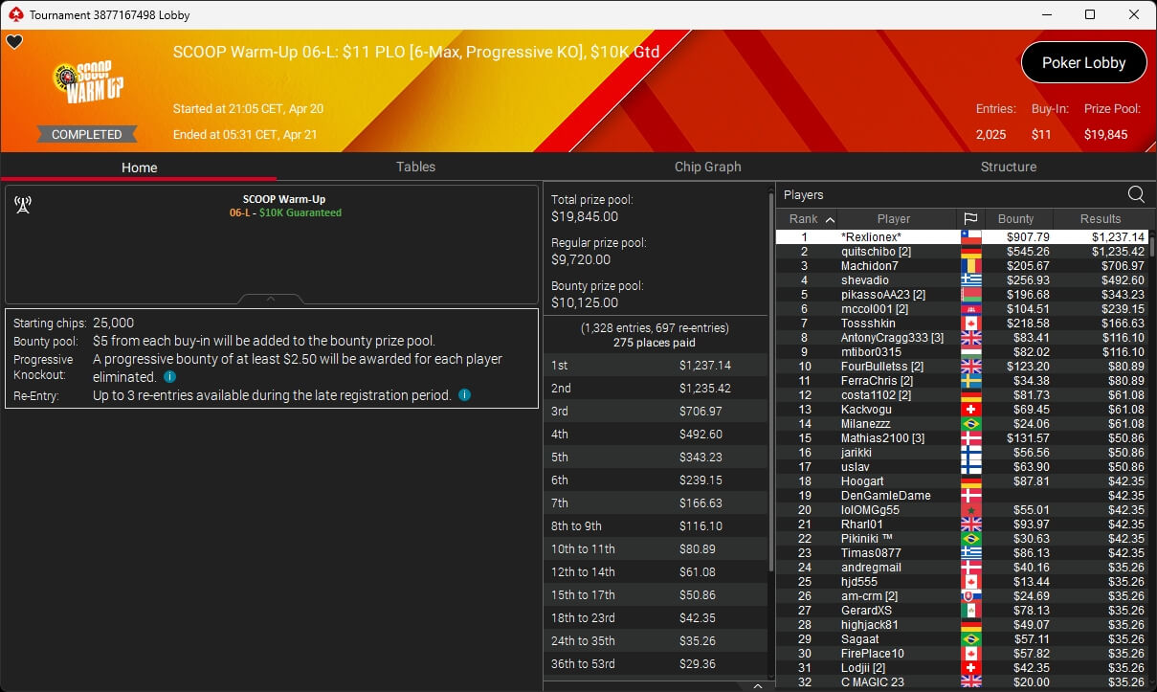The width and height of the screenshot is (1157, 692).
Task: Click the flag beside quitschibo [2]
Action: point(970,252)
